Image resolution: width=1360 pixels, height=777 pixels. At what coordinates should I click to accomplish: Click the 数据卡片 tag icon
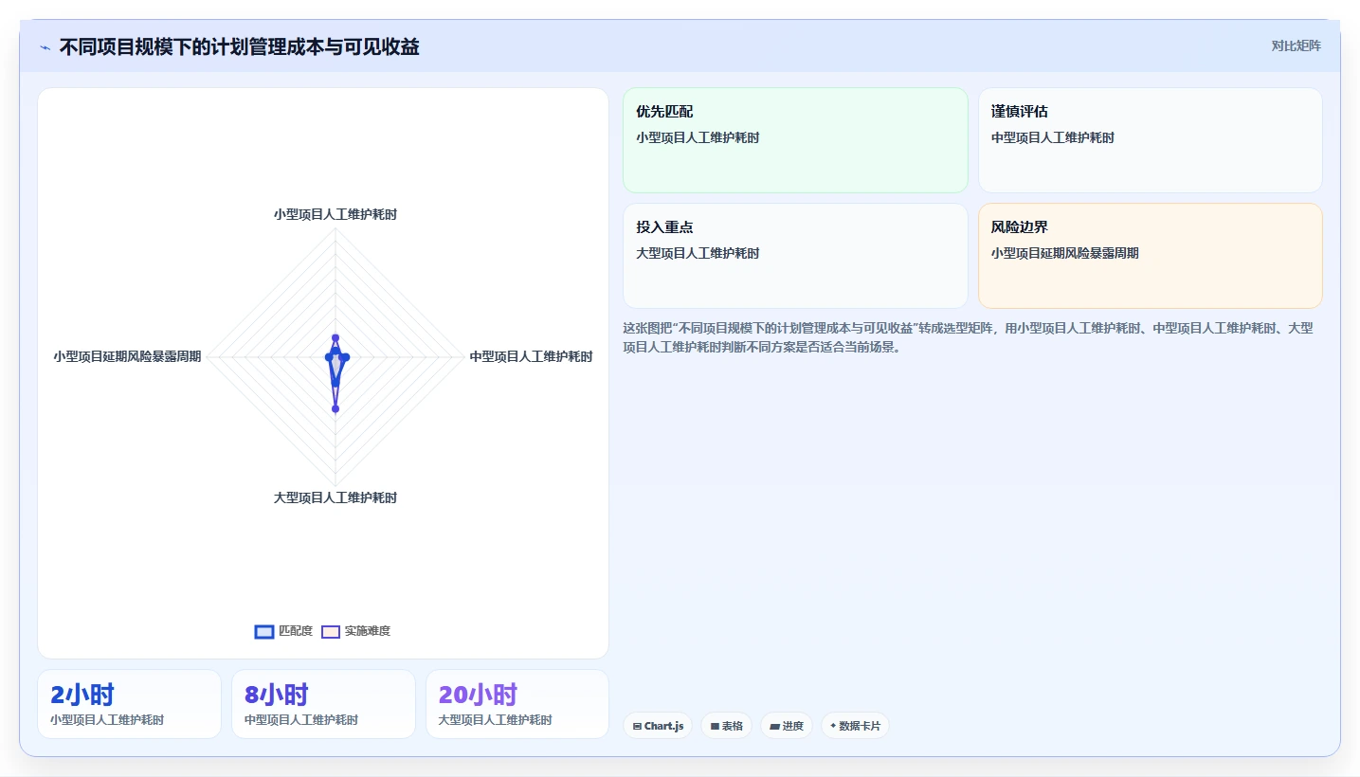click(833, 727)
